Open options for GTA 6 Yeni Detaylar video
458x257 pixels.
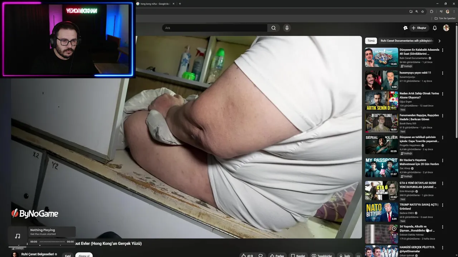point(443,183)
